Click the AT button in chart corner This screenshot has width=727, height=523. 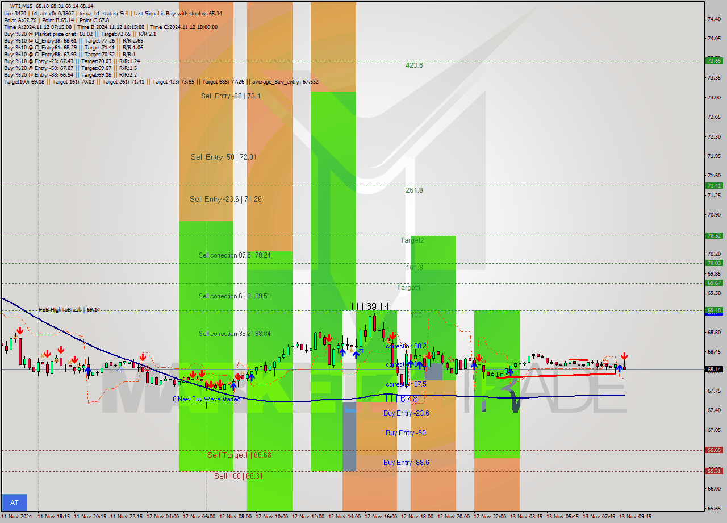(x=14, y=503)
